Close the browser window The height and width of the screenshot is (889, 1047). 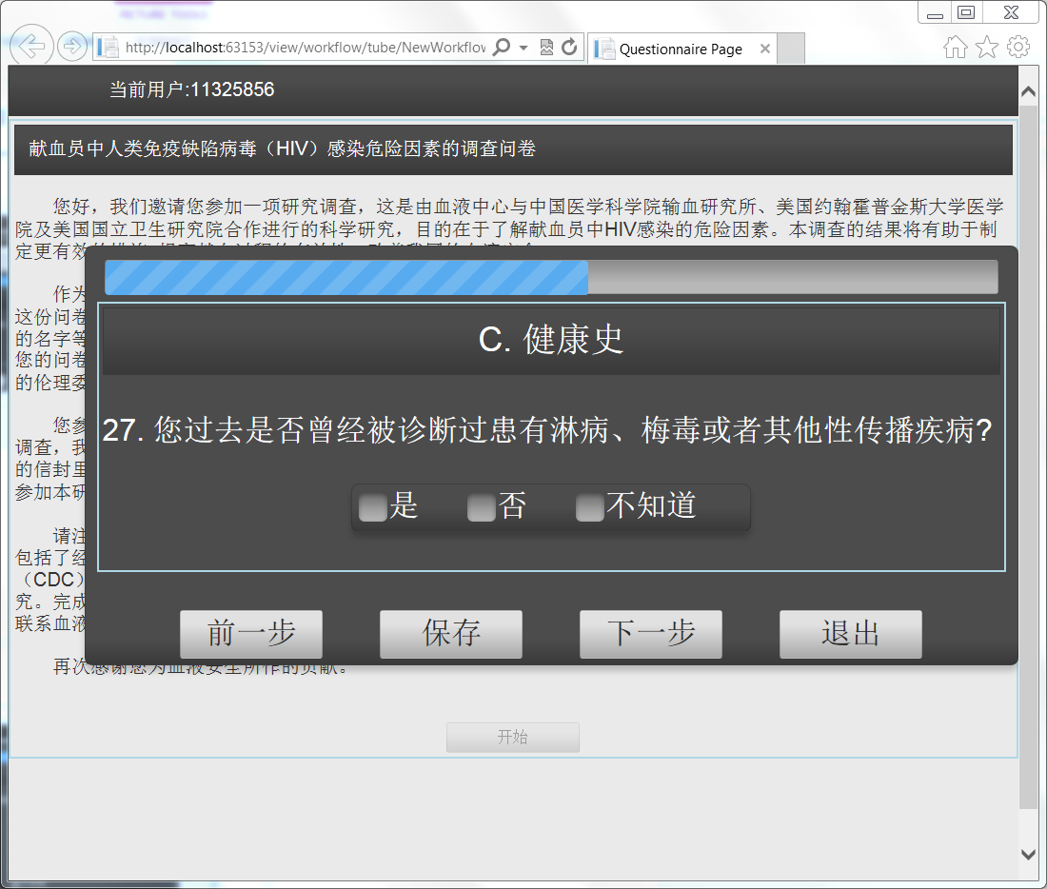pos(1012,12)
